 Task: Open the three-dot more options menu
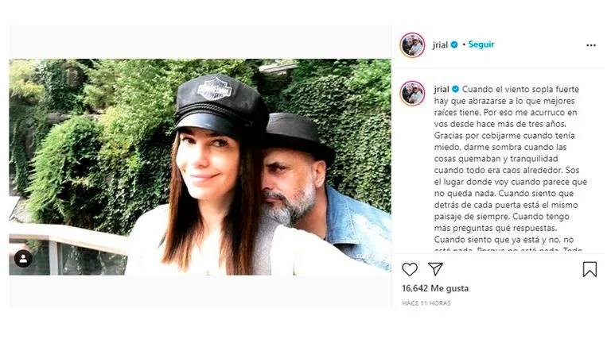pyautogui.click(x=591, y=45)
